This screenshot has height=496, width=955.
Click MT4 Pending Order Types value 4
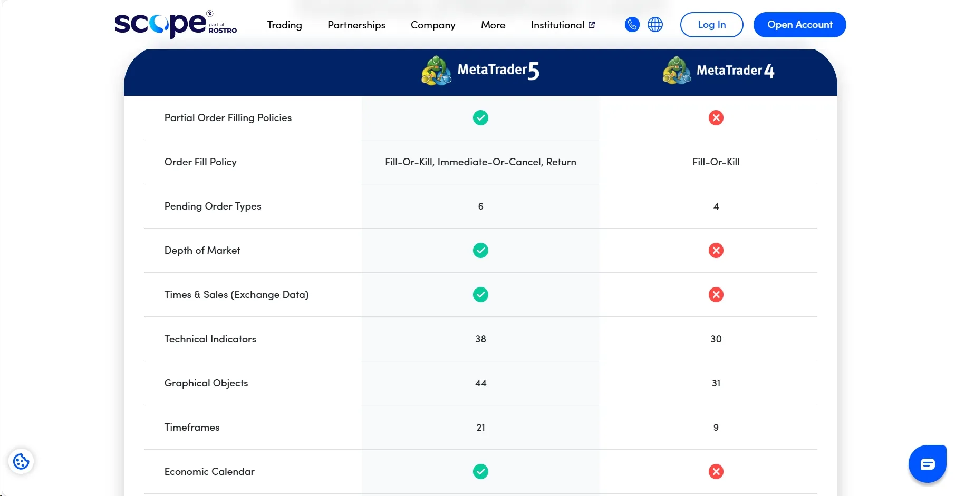click(x=716, y=206)
